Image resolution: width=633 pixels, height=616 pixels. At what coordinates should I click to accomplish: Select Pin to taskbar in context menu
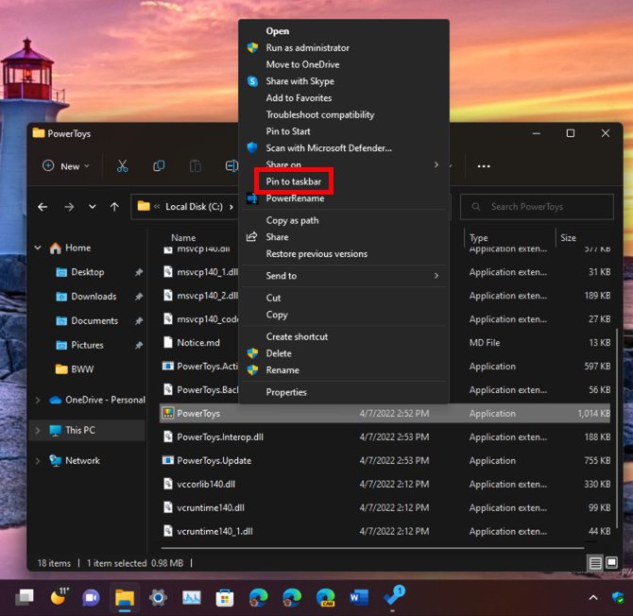pos(294,181)
